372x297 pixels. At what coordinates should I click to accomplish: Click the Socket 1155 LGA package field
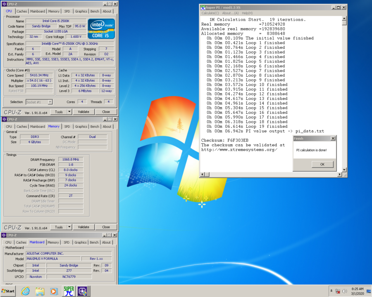pyautogui.click(x=56, y=31)
